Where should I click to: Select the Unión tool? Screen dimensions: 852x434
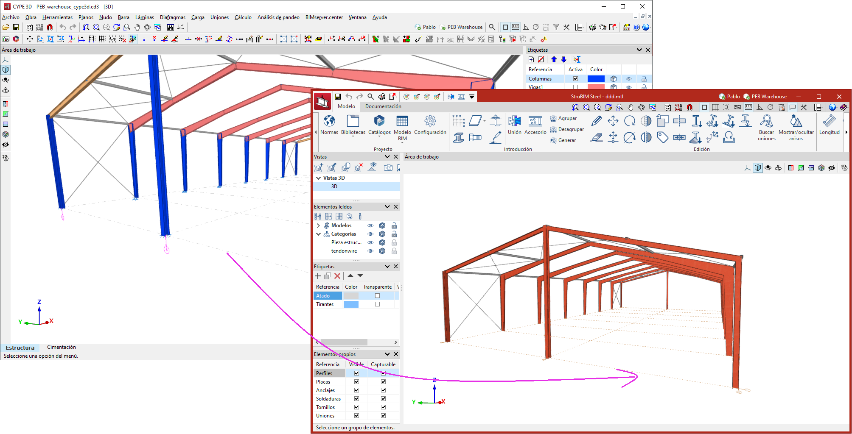pos(514,122)
